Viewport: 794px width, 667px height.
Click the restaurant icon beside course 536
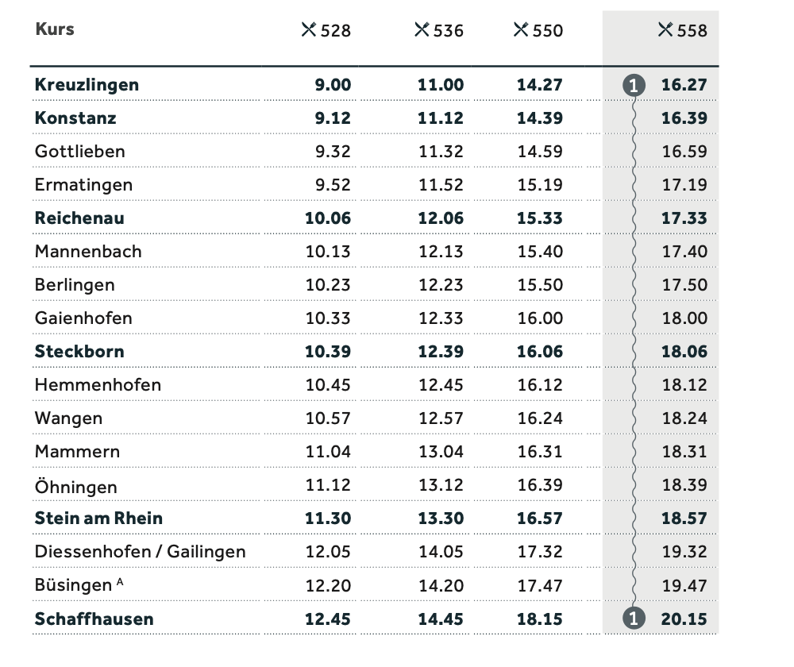click(422, 30)
